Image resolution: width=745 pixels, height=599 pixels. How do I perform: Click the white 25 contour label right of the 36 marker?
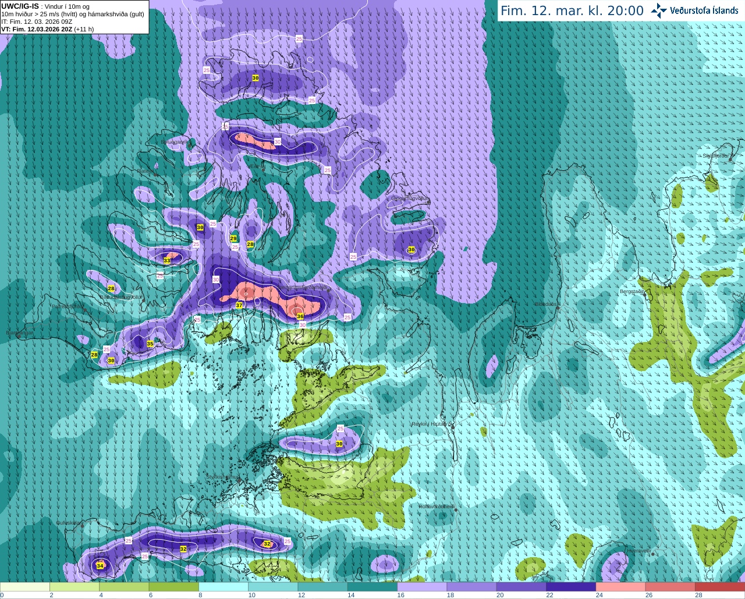click(x=347, y=318)
